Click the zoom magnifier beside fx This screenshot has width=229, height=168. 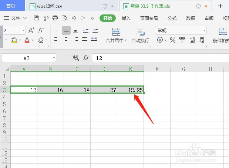pos(76,58)
